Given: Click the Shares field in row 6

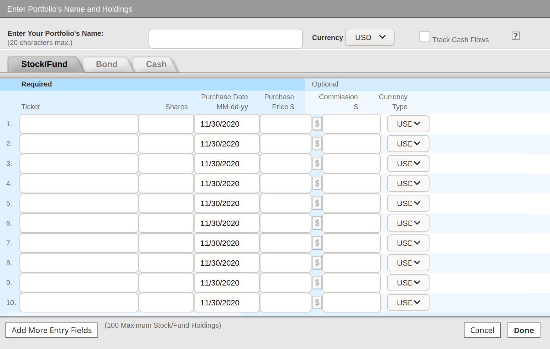Looking at the screenshot, I should (x=166, y=223).
